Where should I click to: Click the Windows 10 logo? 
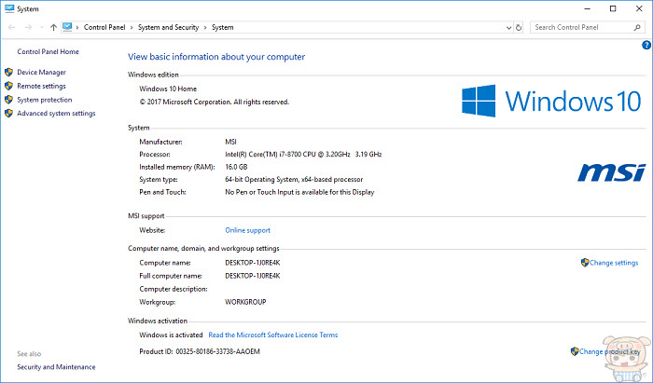[x=551, y=101]
